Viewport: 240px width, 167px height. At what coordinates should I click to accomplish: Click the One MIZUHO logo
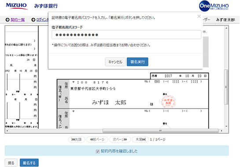(x=214, y=6)
